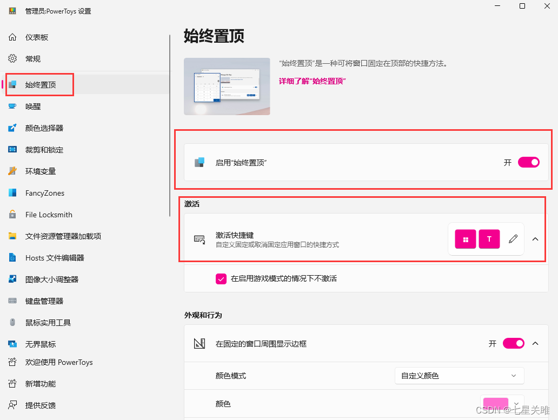Collapse the 激活快捷键 section chevron
This screenshot has width=558, height=420.
535,239
